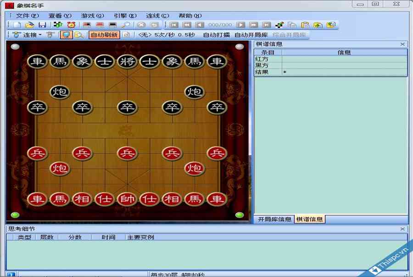Click the green light at board bottom-left
Viewport: 413px width, 277px height.
[15, 215]
